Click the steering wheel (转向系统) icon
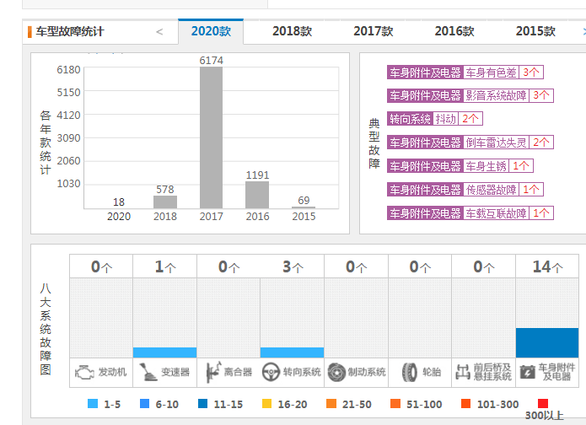 coord(271,372)
